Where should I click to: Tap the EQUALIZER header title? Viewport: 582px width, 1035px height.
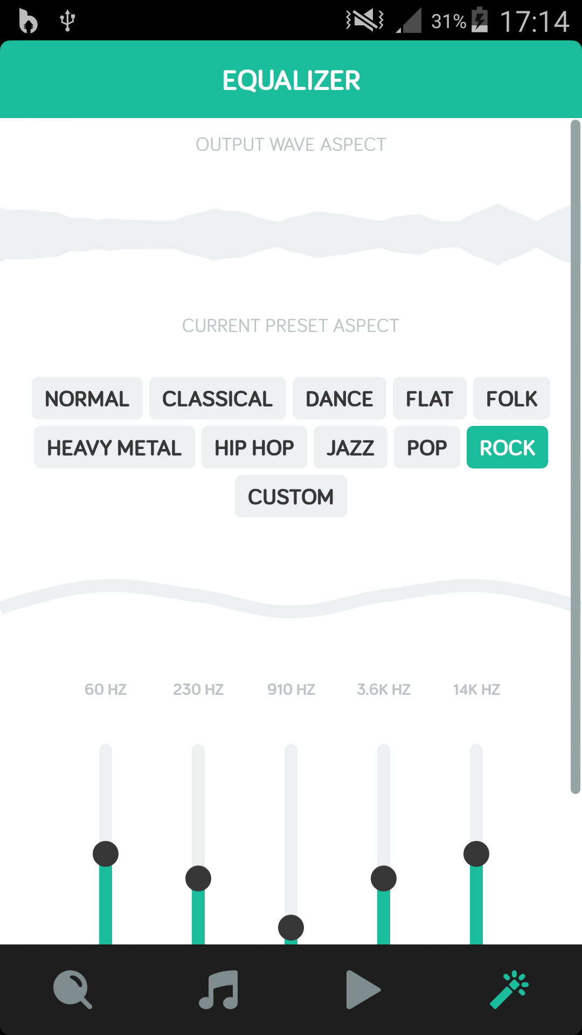291,81
